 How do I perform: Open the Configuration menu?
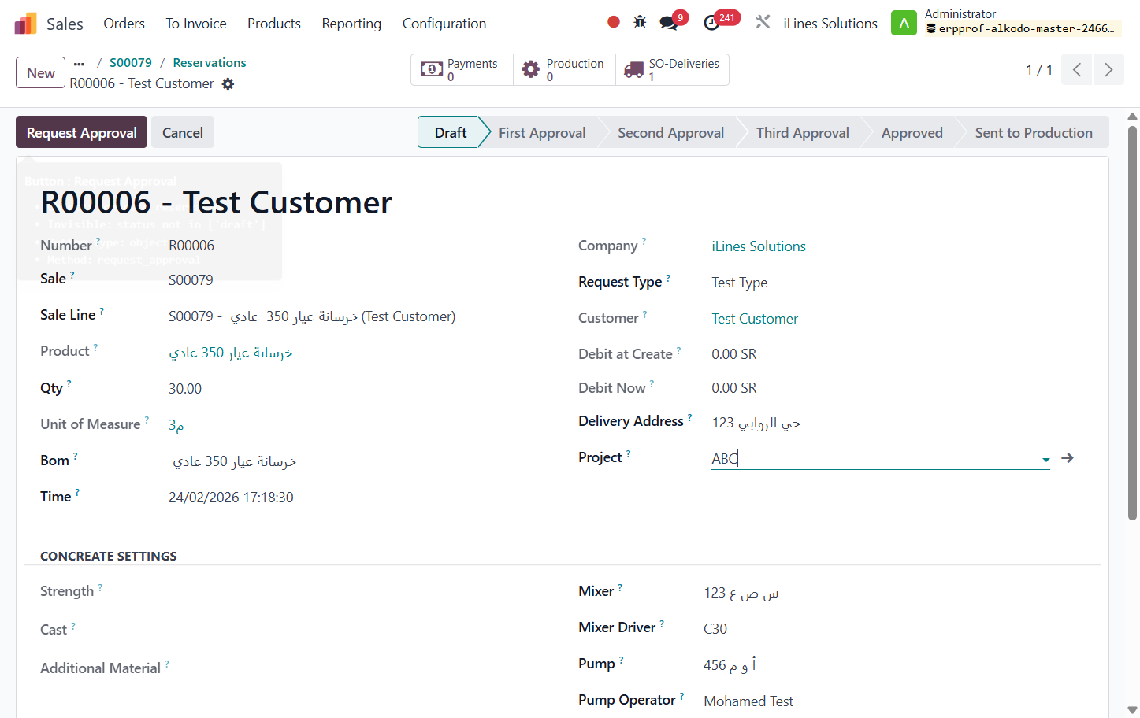click(444, 24)
